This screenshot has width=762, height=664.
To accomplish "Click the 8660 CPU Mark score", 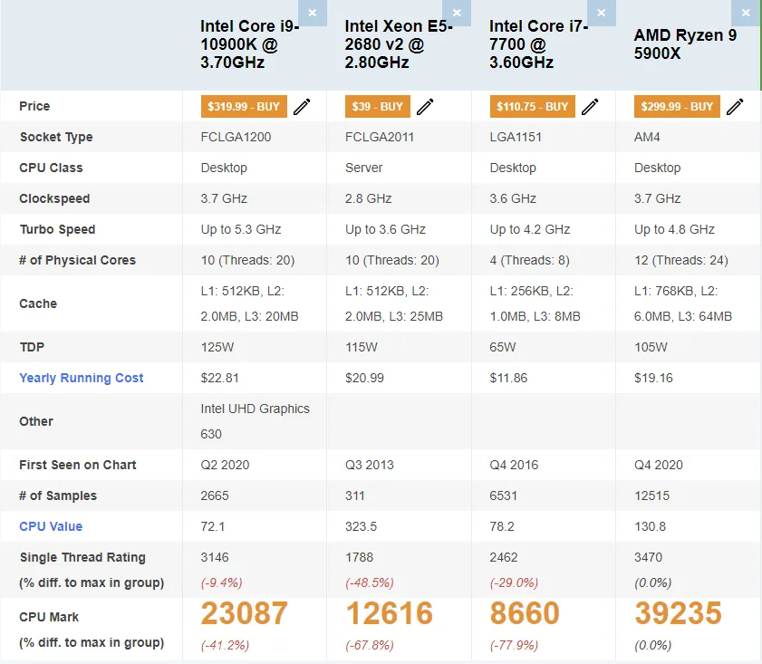I will pyautogui.click(x=525, y=613).
